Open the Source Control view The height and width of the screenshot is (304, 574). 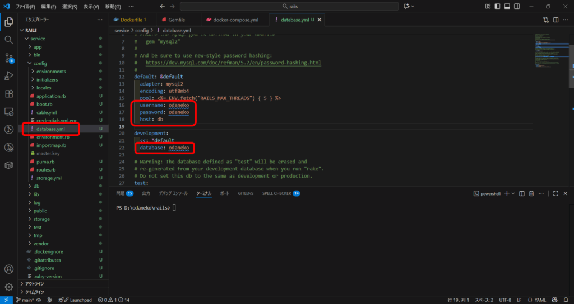8,58
